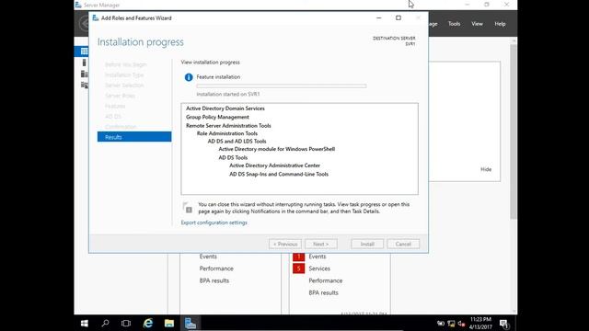This screenshot has height=331, width=589.
Task: Select the Features wizard step
Action: point(115,107)
